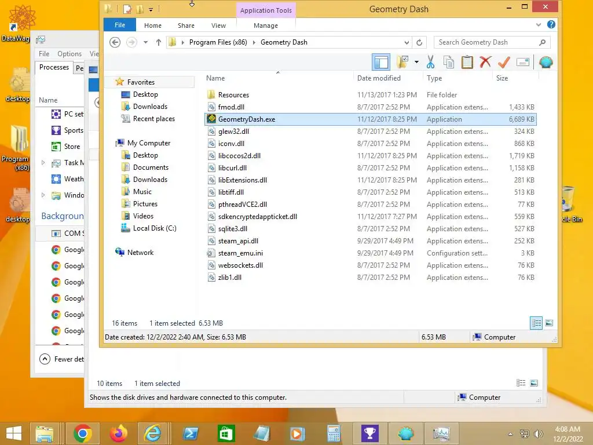Open Windows Store from taskbar
Viewport: 593px width, 445px height.
click(x=226, y=433)
